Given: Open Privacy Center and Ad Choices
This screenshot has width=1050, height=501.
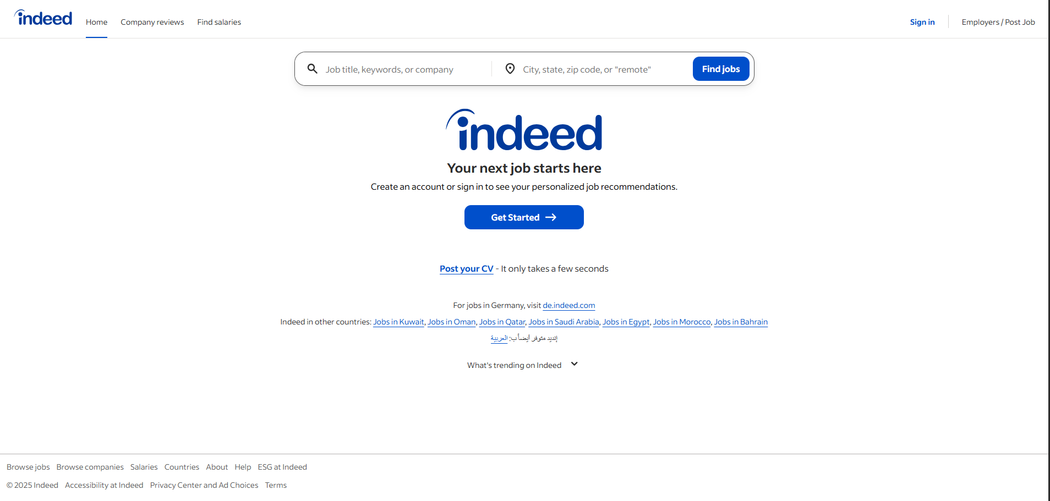Looking at the screenshot, I should 204,485.
